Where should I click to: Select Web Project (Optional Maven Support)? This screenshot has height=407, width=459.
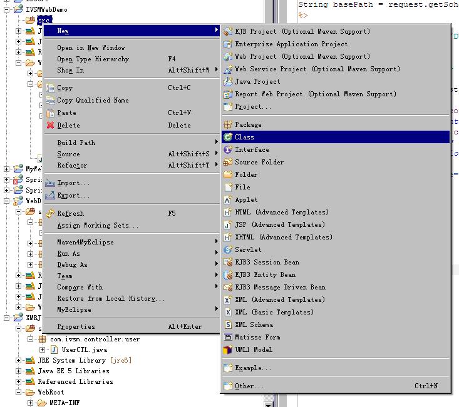click(336, 57)
